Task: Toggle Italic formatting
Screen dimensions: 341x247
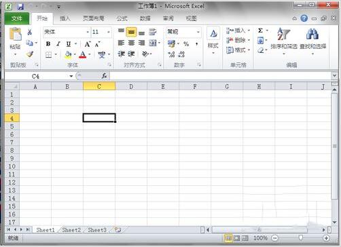Action: coord(58,44)
